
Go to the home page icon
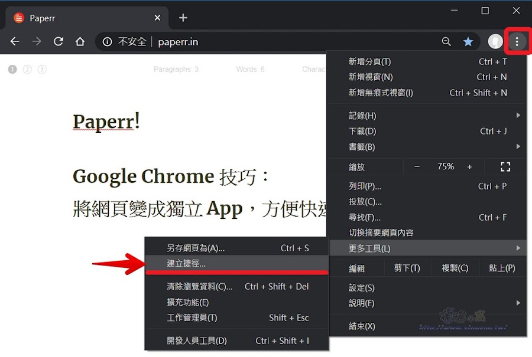[x=80, y=42]
